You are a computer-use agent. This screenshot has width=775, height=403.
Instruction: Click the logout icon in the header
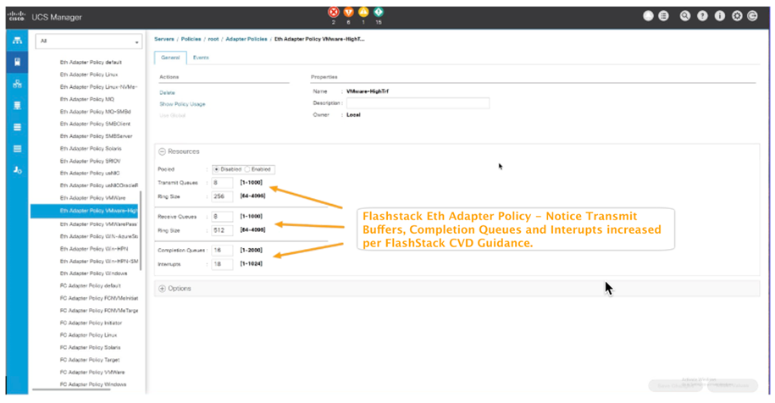click(x=752, y=16)
